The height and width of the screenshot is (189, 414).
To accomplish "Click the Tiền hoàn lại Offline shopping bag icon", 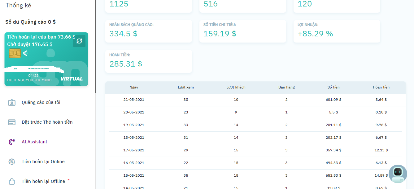I will 12,181.
